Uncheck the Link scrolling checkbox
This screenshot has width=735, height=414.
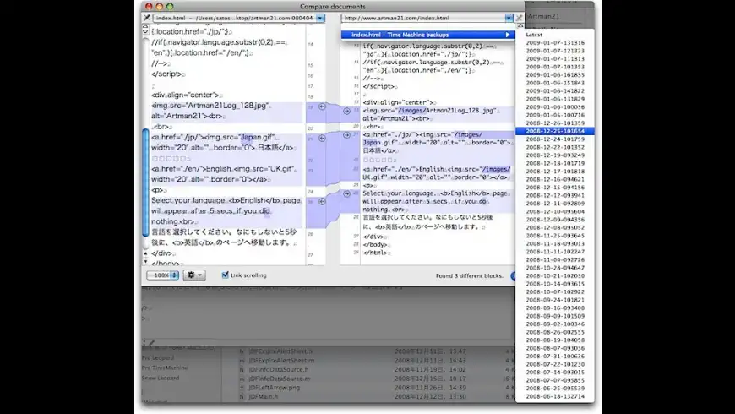click(225, 275)
